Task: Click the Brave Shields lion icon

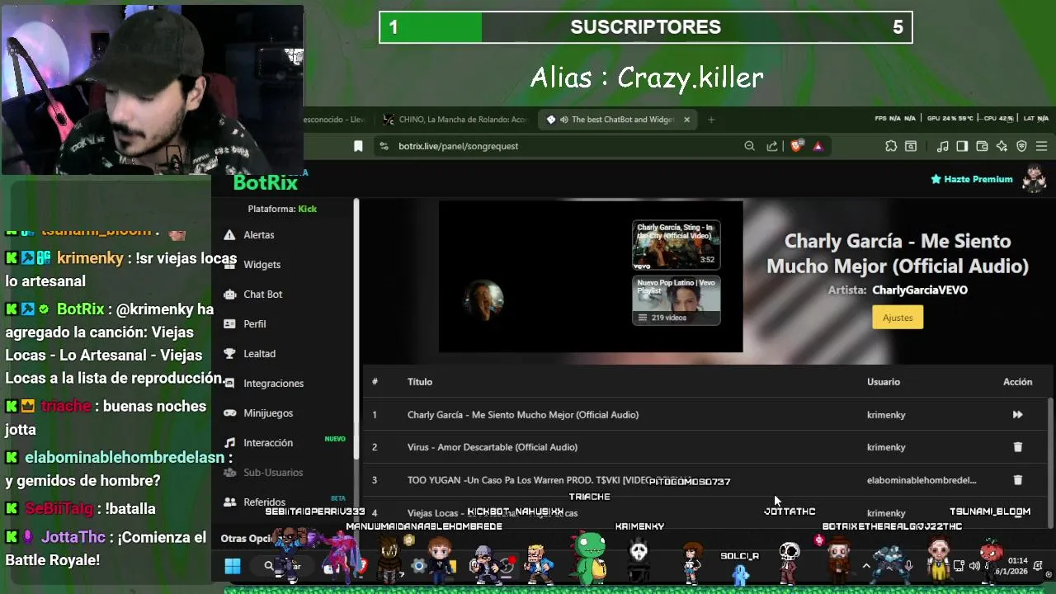Action: tap(796, 146)
